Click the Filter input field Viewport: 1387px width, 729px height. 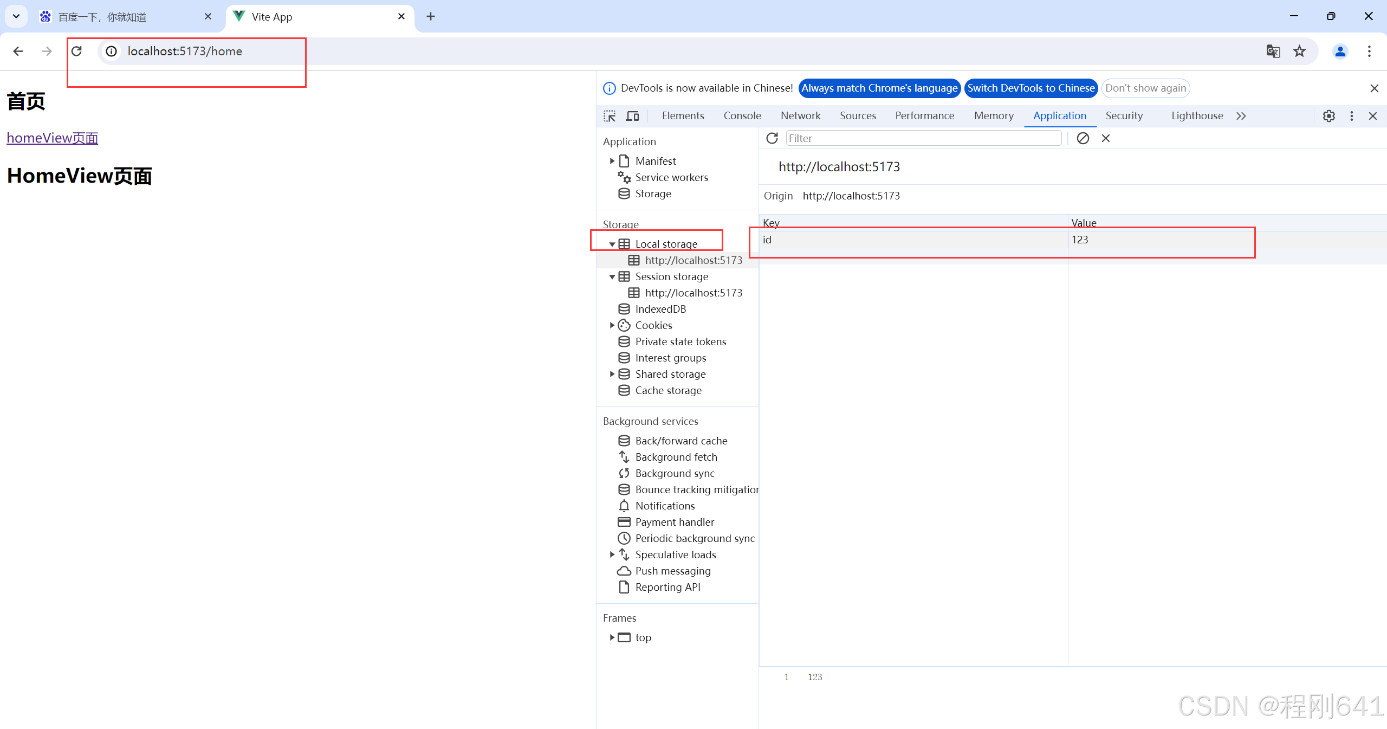click(x=923, y=138)
